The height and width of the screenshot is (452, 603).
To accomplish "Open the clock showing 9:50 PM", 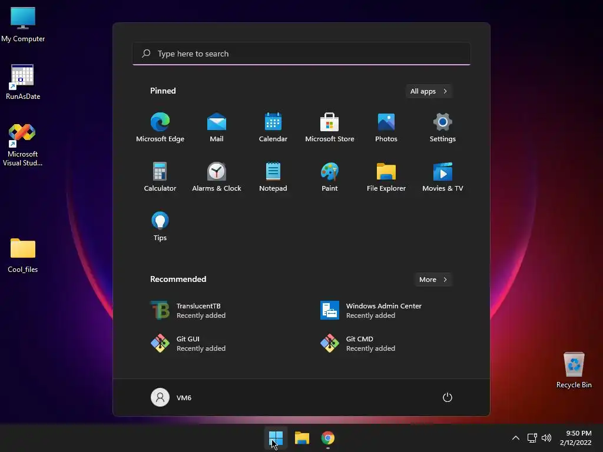I will click(x=576, y=438).
